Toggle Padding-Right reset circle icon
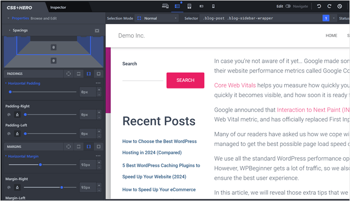The width and height of the screenshot is (350, 201). click(x=9, y=115)
